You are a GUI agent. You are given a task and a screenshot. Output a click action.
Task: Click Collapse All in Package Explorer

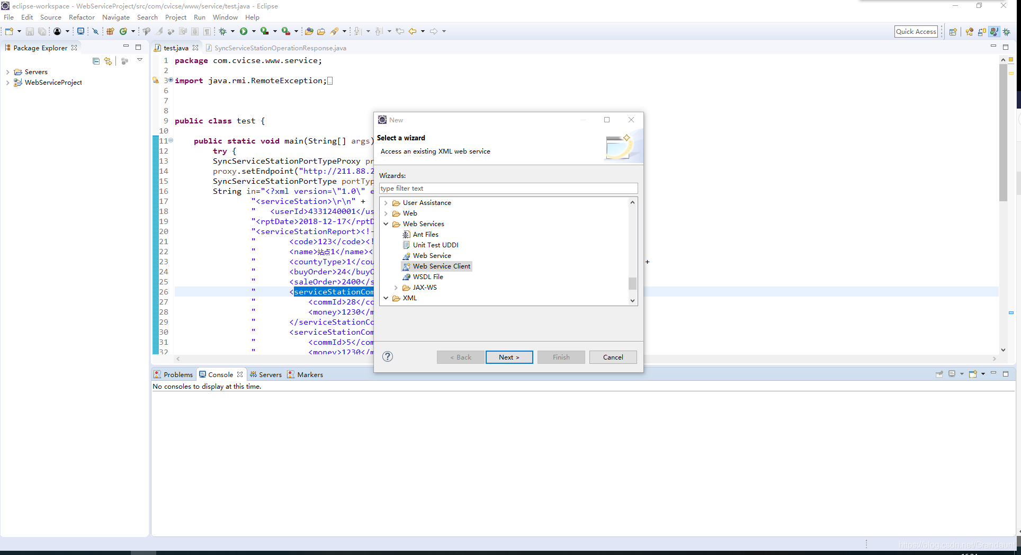96,61
